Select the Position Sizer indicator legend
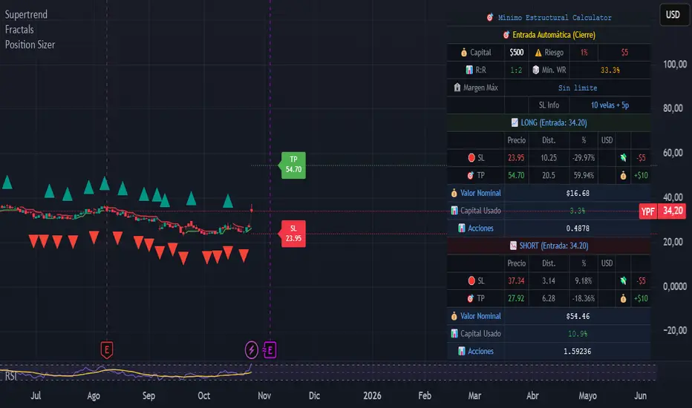692x408 pixels. coord(30,45)
